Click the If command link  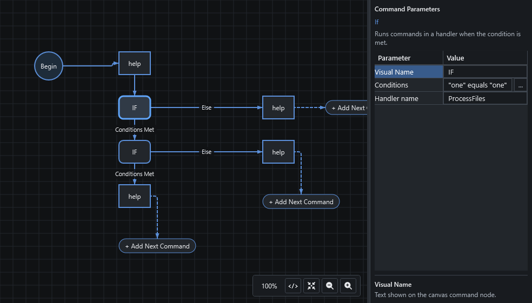377,22
